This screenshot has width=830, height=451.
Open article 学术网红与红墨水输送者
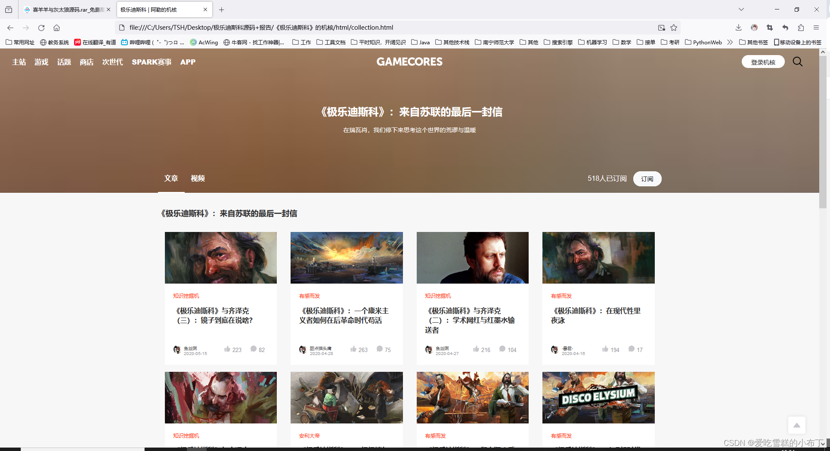[469, 320]
